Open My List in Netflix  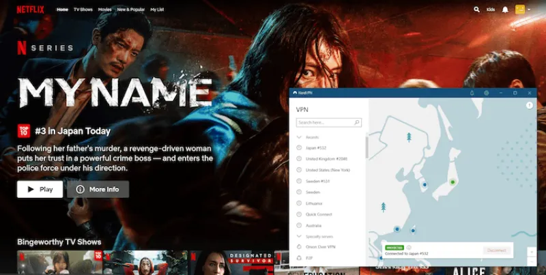pyautogui.click(x=157, y=10)
